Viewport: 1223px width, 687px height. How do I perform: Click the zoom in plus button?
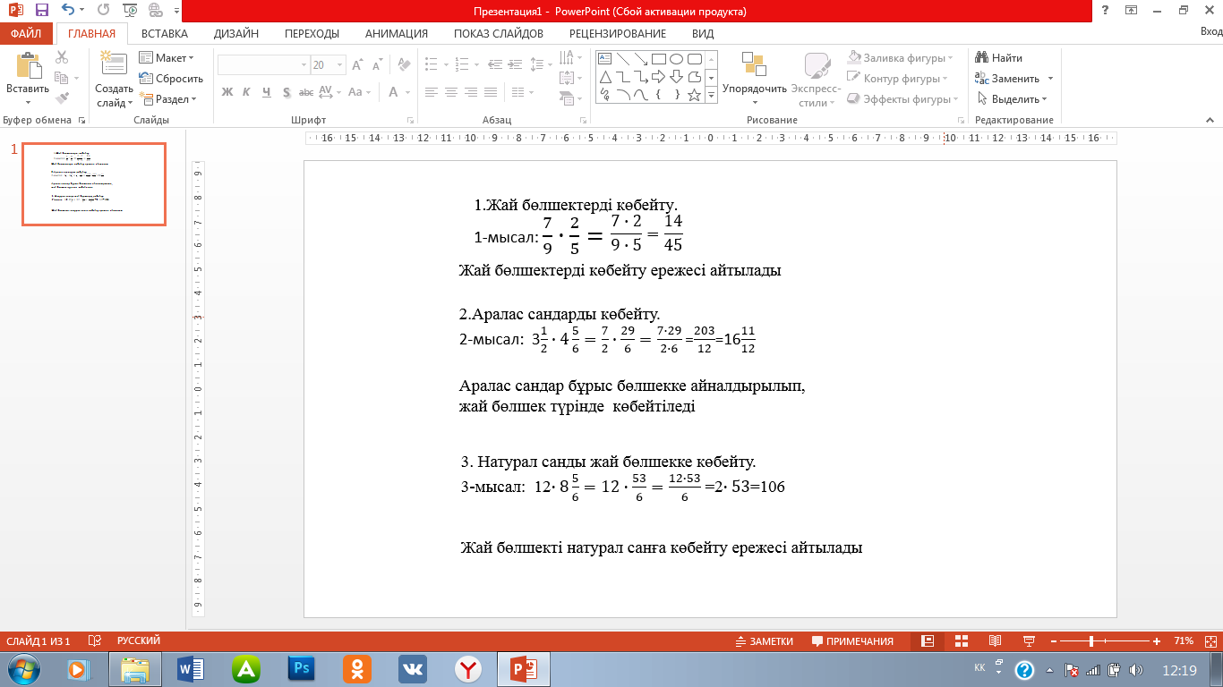1158,641
